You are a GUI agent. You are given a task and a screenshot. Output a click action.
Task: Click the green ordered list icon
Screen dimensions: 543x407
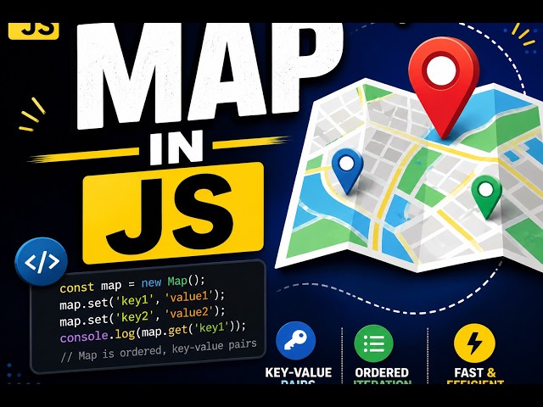pos(373,343)
